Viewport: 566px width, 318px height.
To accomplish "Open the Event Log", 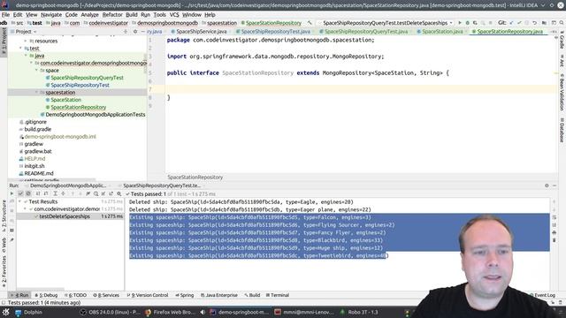I will point(542,295).
